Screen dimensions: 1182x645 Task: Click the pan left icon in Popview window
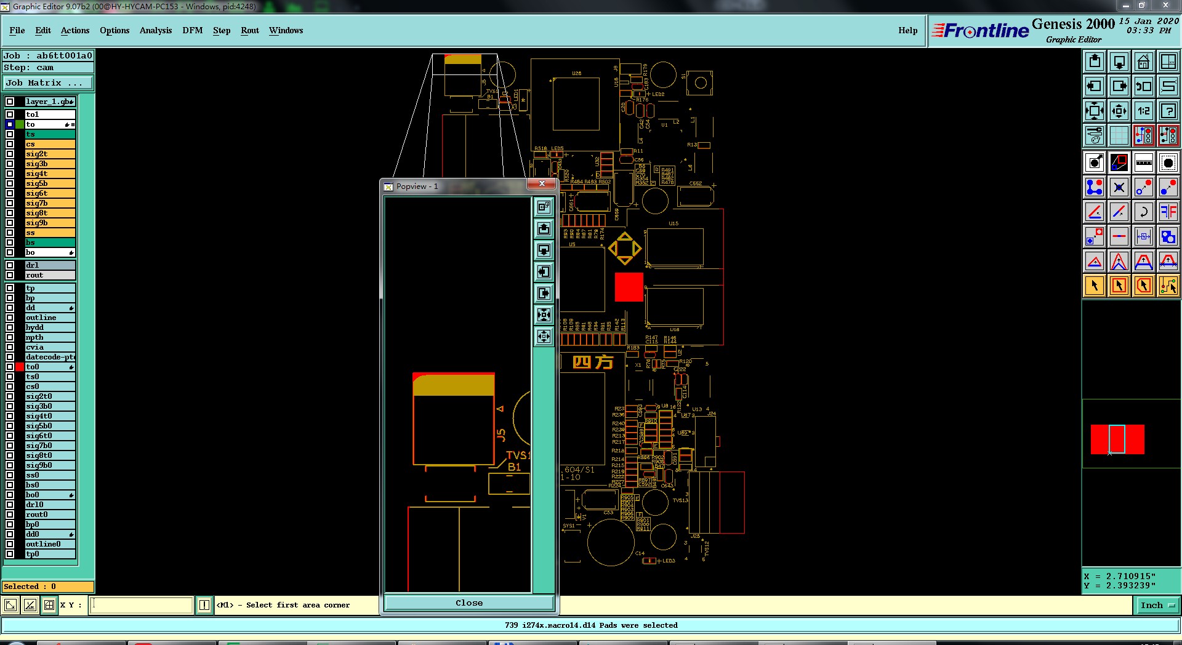tap(544, 272)
